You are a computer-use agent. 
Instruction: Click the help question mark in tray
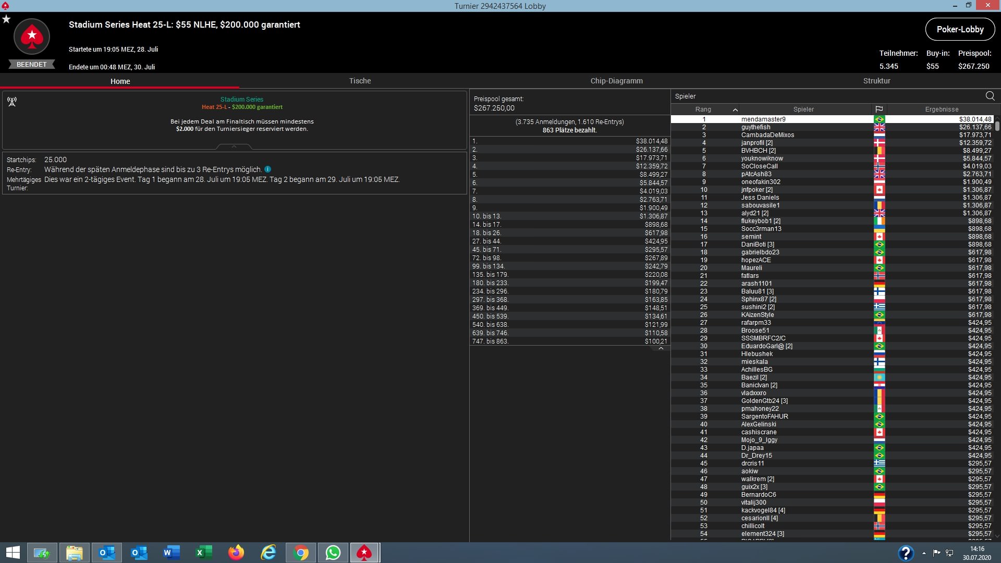(x=906, y=553)
